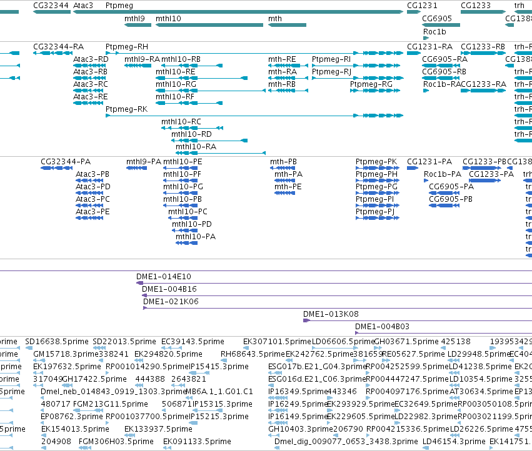Click the Atac3 gene label
This screenshot has width=532, height=451.
(83, 6)
